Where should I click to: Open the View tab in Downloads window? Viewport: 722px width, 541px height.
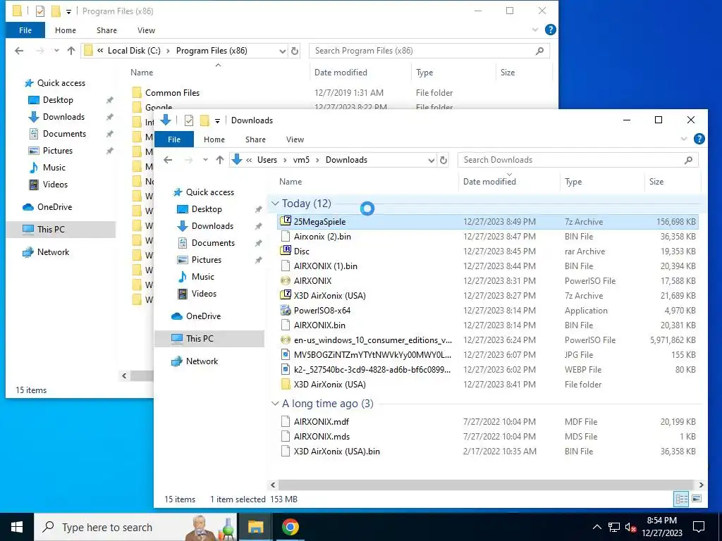click(x=295, y=139)
